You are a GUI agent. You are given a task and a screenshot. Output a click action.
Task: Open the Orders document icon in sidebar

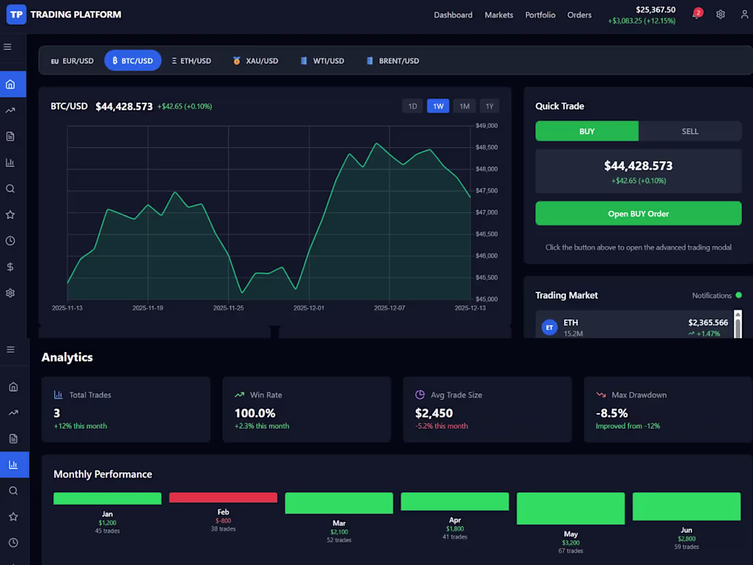(x=14, y=136)
